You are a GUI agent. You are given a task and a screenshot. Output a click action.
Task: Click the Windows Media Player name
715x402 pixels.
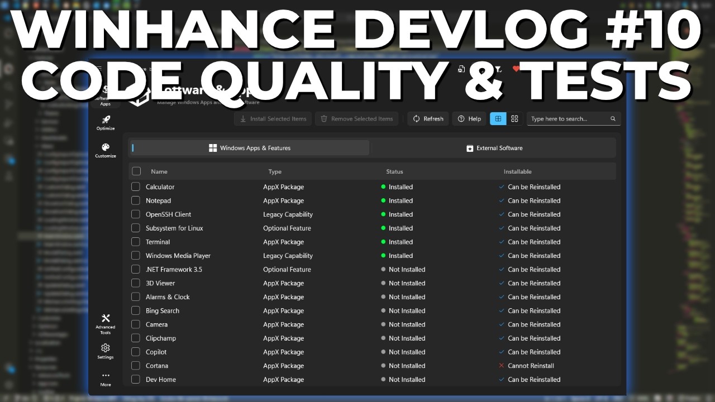coord(178,256)
